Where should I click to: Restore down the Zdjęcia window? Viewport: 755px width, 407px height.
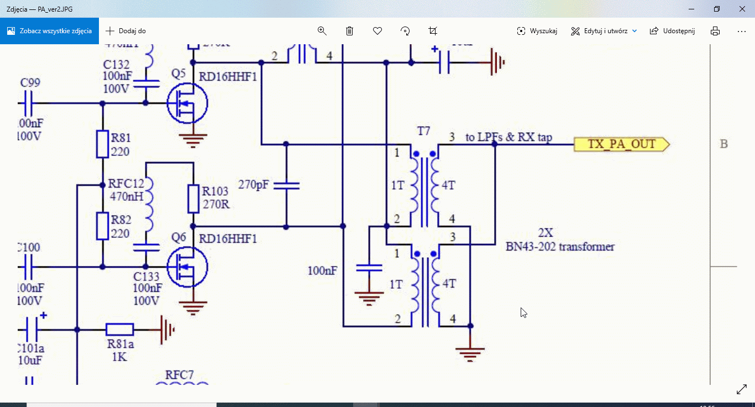[x=716, y=9]
